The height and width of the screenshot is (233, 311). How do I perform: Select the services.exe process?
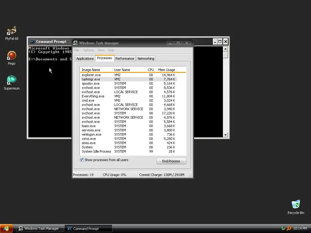point(128,130)
